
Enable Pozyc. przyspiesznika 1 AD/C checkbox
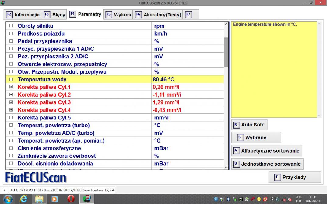click(11, 49)
